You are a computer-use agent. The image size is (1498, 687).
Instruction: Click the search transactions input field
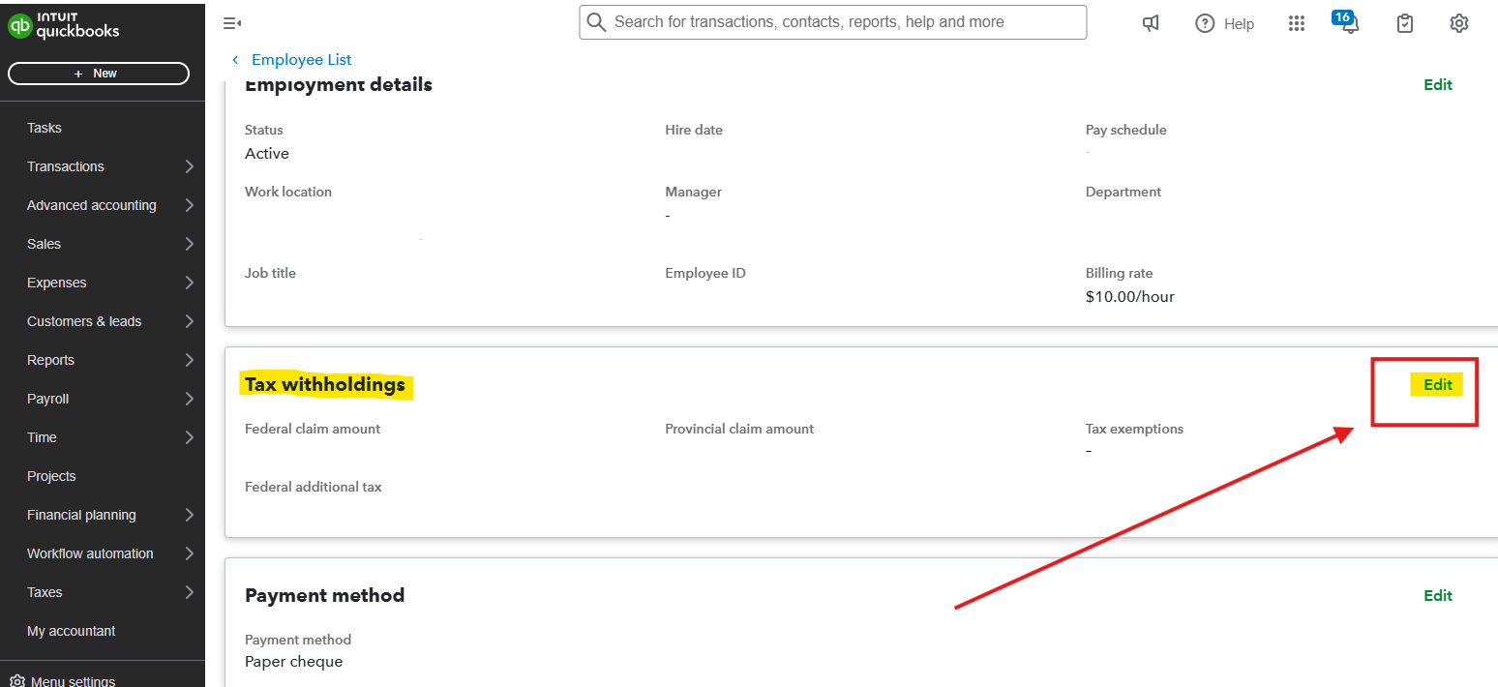842,22
